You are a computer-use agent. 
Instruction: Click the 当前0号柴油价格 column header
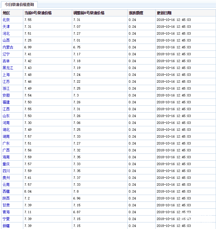point(47,13)
